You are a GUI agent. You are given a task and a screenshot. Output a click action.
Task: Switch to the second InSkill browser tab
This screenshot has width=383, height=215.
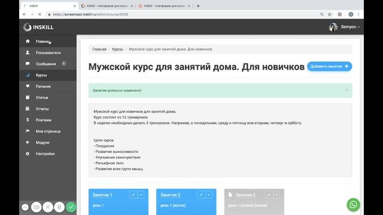[x=107, y=6]
